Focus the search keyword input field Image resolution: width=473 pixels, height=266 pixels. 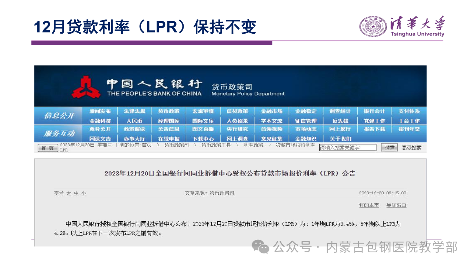[348, 147]
